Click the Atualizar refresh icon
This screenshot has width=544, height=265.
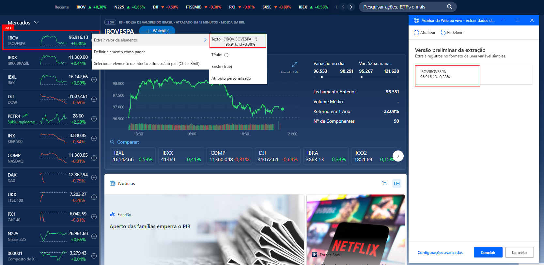[x=416, y=33]
